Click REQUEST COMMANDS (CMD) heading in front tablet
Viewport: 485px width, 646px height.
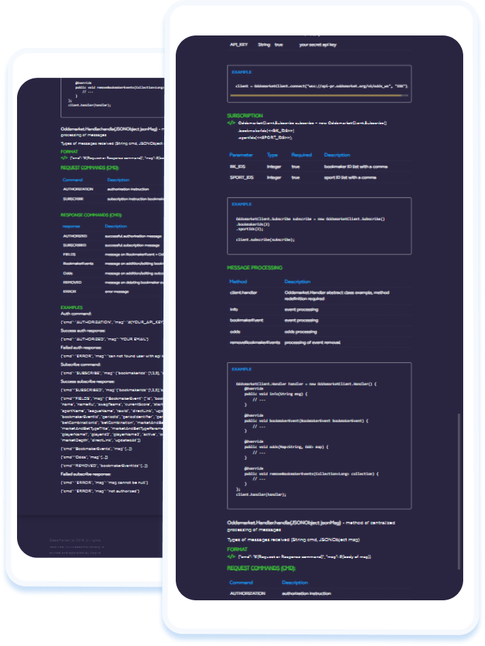261,568
